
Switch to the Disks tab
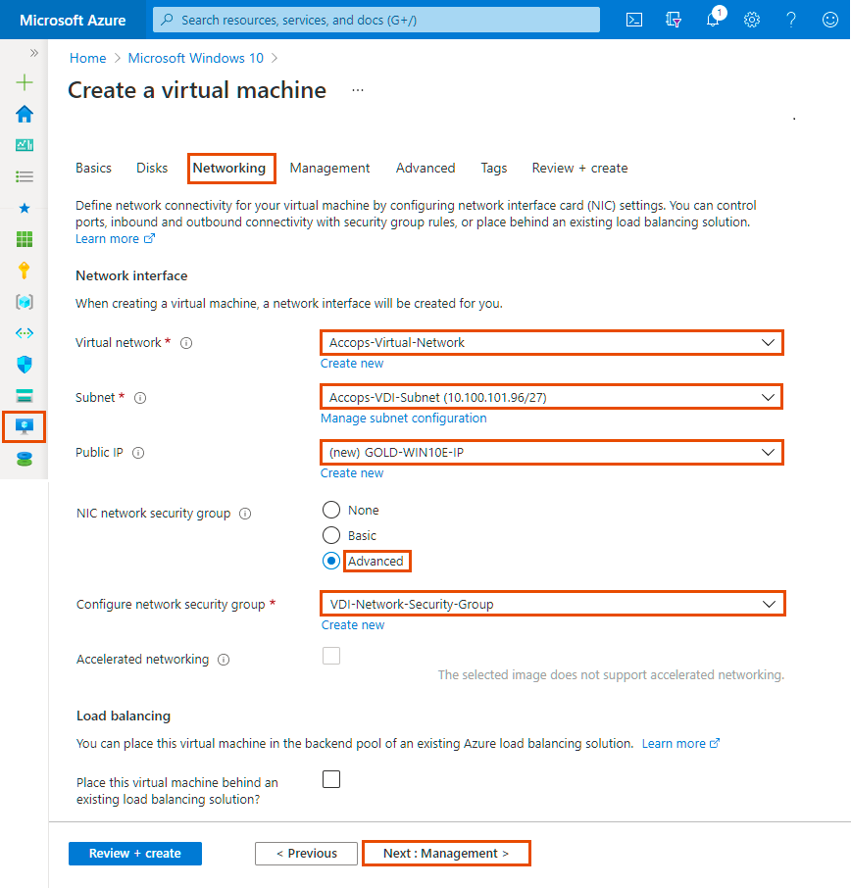[152, 169]
